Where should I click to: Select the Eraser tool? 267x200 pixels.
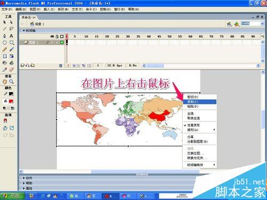click(x=11, y=69)
